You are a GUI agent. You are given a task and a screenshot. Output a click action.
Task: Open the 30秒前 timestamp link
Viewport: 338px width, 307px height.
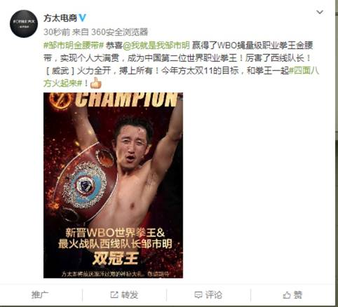tap(57, 32)
